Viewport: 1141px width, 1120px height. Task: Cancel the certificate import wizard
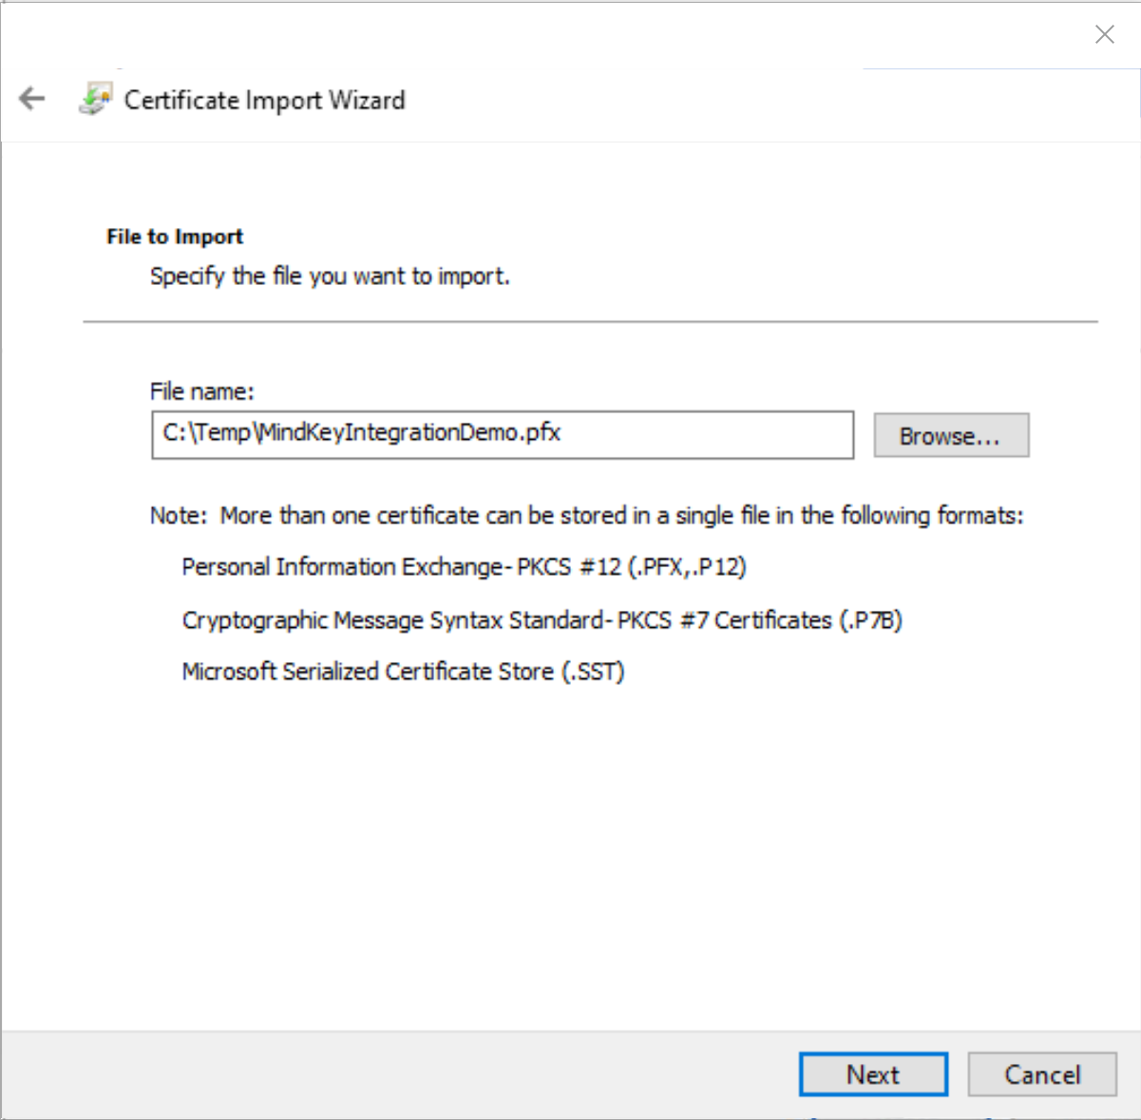1041,1074
